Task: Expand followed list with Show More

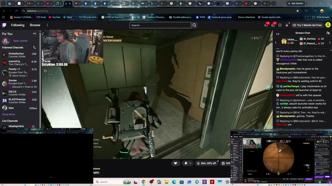Action: tap(9, 114)
